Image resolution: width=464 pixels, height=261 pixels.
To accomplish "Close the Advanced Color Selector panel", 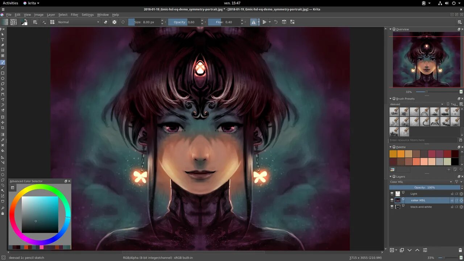I will click(69, 181).
